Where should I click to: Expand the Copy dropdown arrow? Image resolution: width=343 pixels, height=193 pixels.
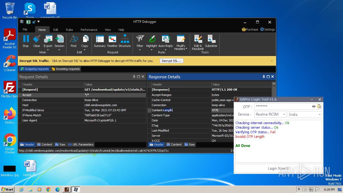click(x=85, y=50)
